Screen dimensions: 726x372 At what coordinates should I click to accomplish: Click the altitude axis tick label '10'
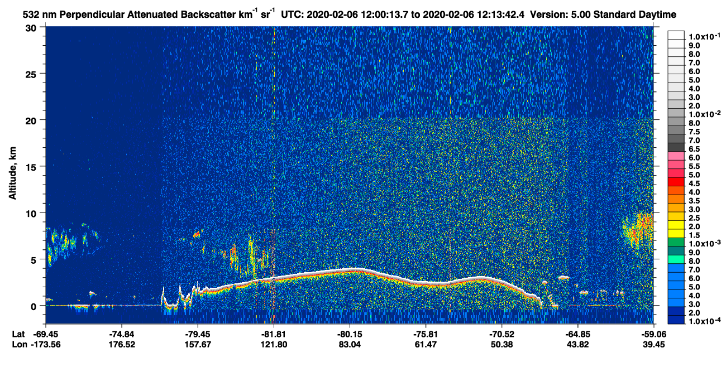click(32, 213)
